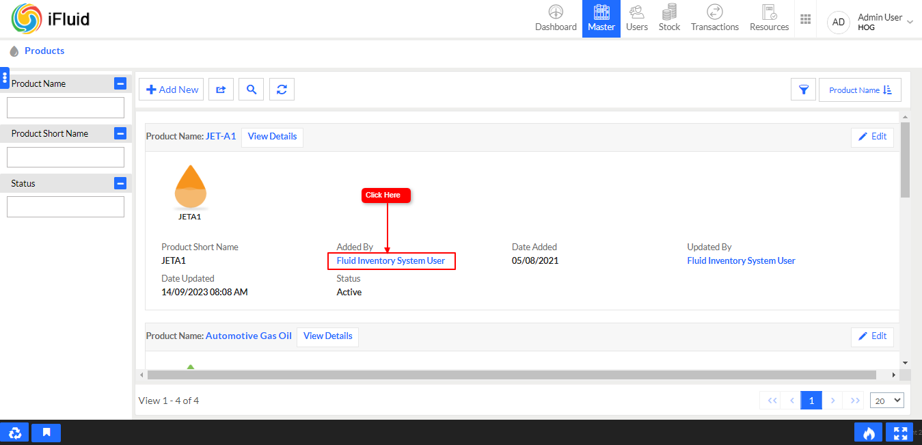Click the horizontal scrollbar right arrow
922x445 pixels.
point(894,375)
